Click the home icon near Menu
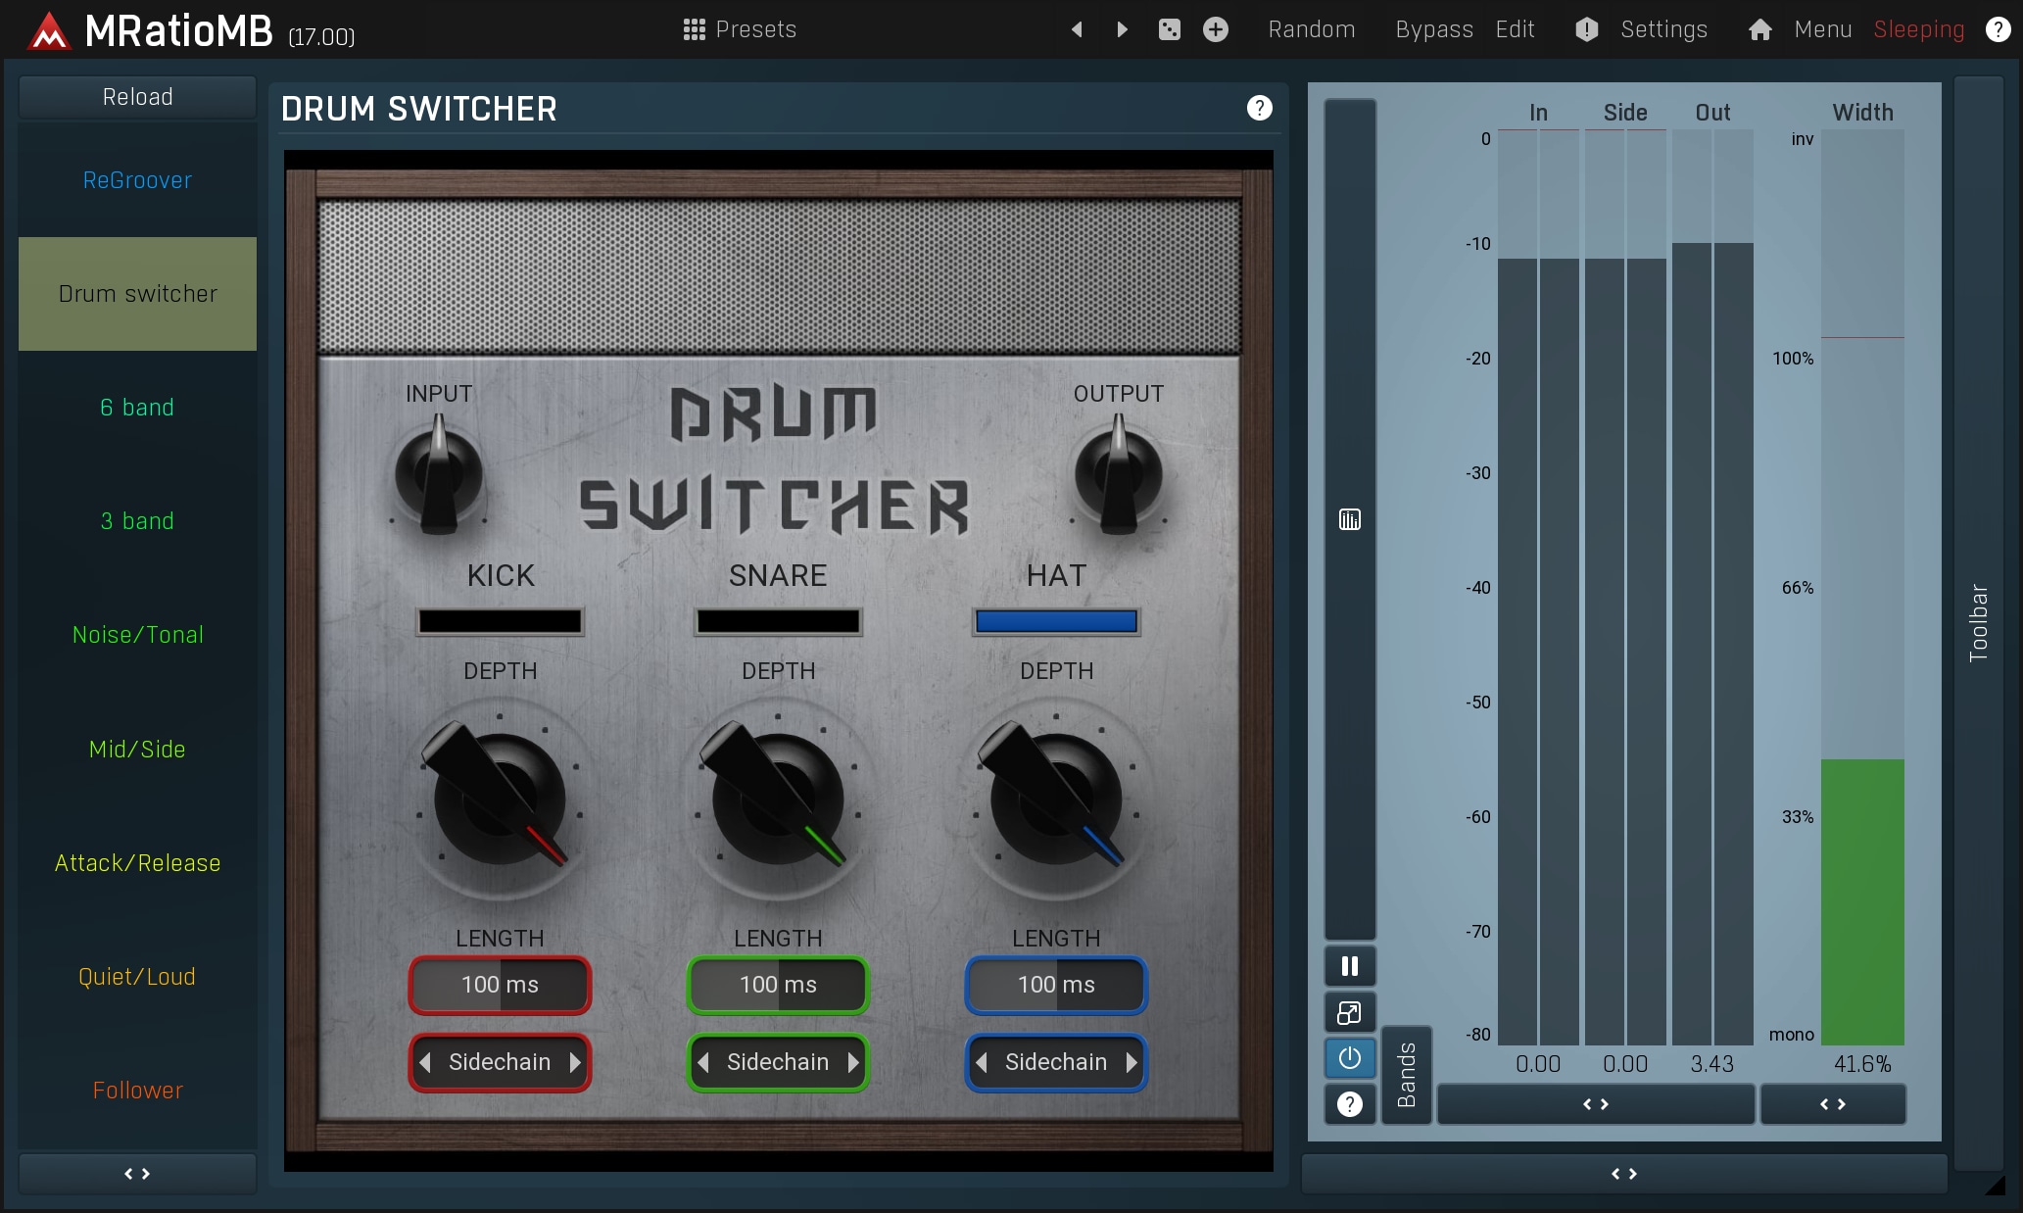Image resolution: width=2023 pixels, height=1213 pixels. [x=1759, y=29]
